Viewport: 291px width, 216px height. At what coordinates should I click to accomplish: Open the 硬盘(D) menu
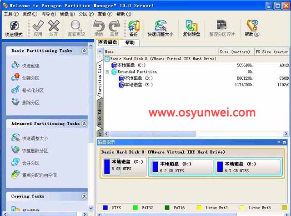67,14
